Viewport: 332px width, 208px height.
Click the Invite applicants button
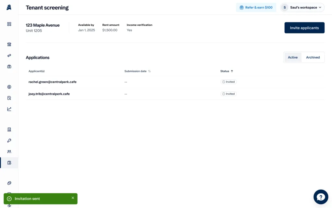(304, 28)
